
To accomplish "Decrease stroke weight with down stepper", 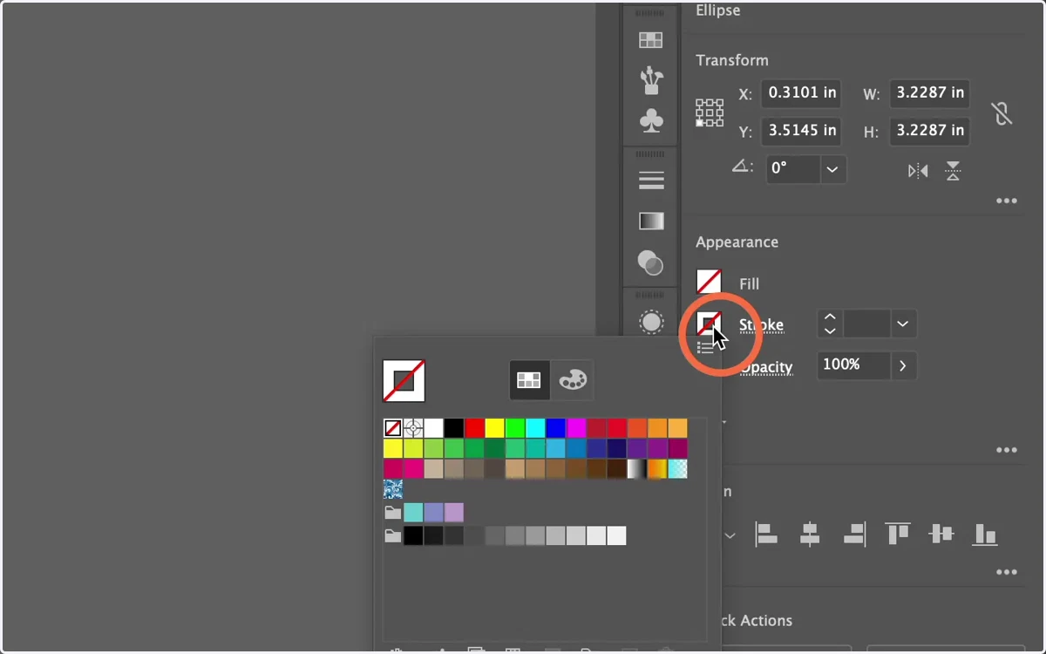I will (830, 331).
